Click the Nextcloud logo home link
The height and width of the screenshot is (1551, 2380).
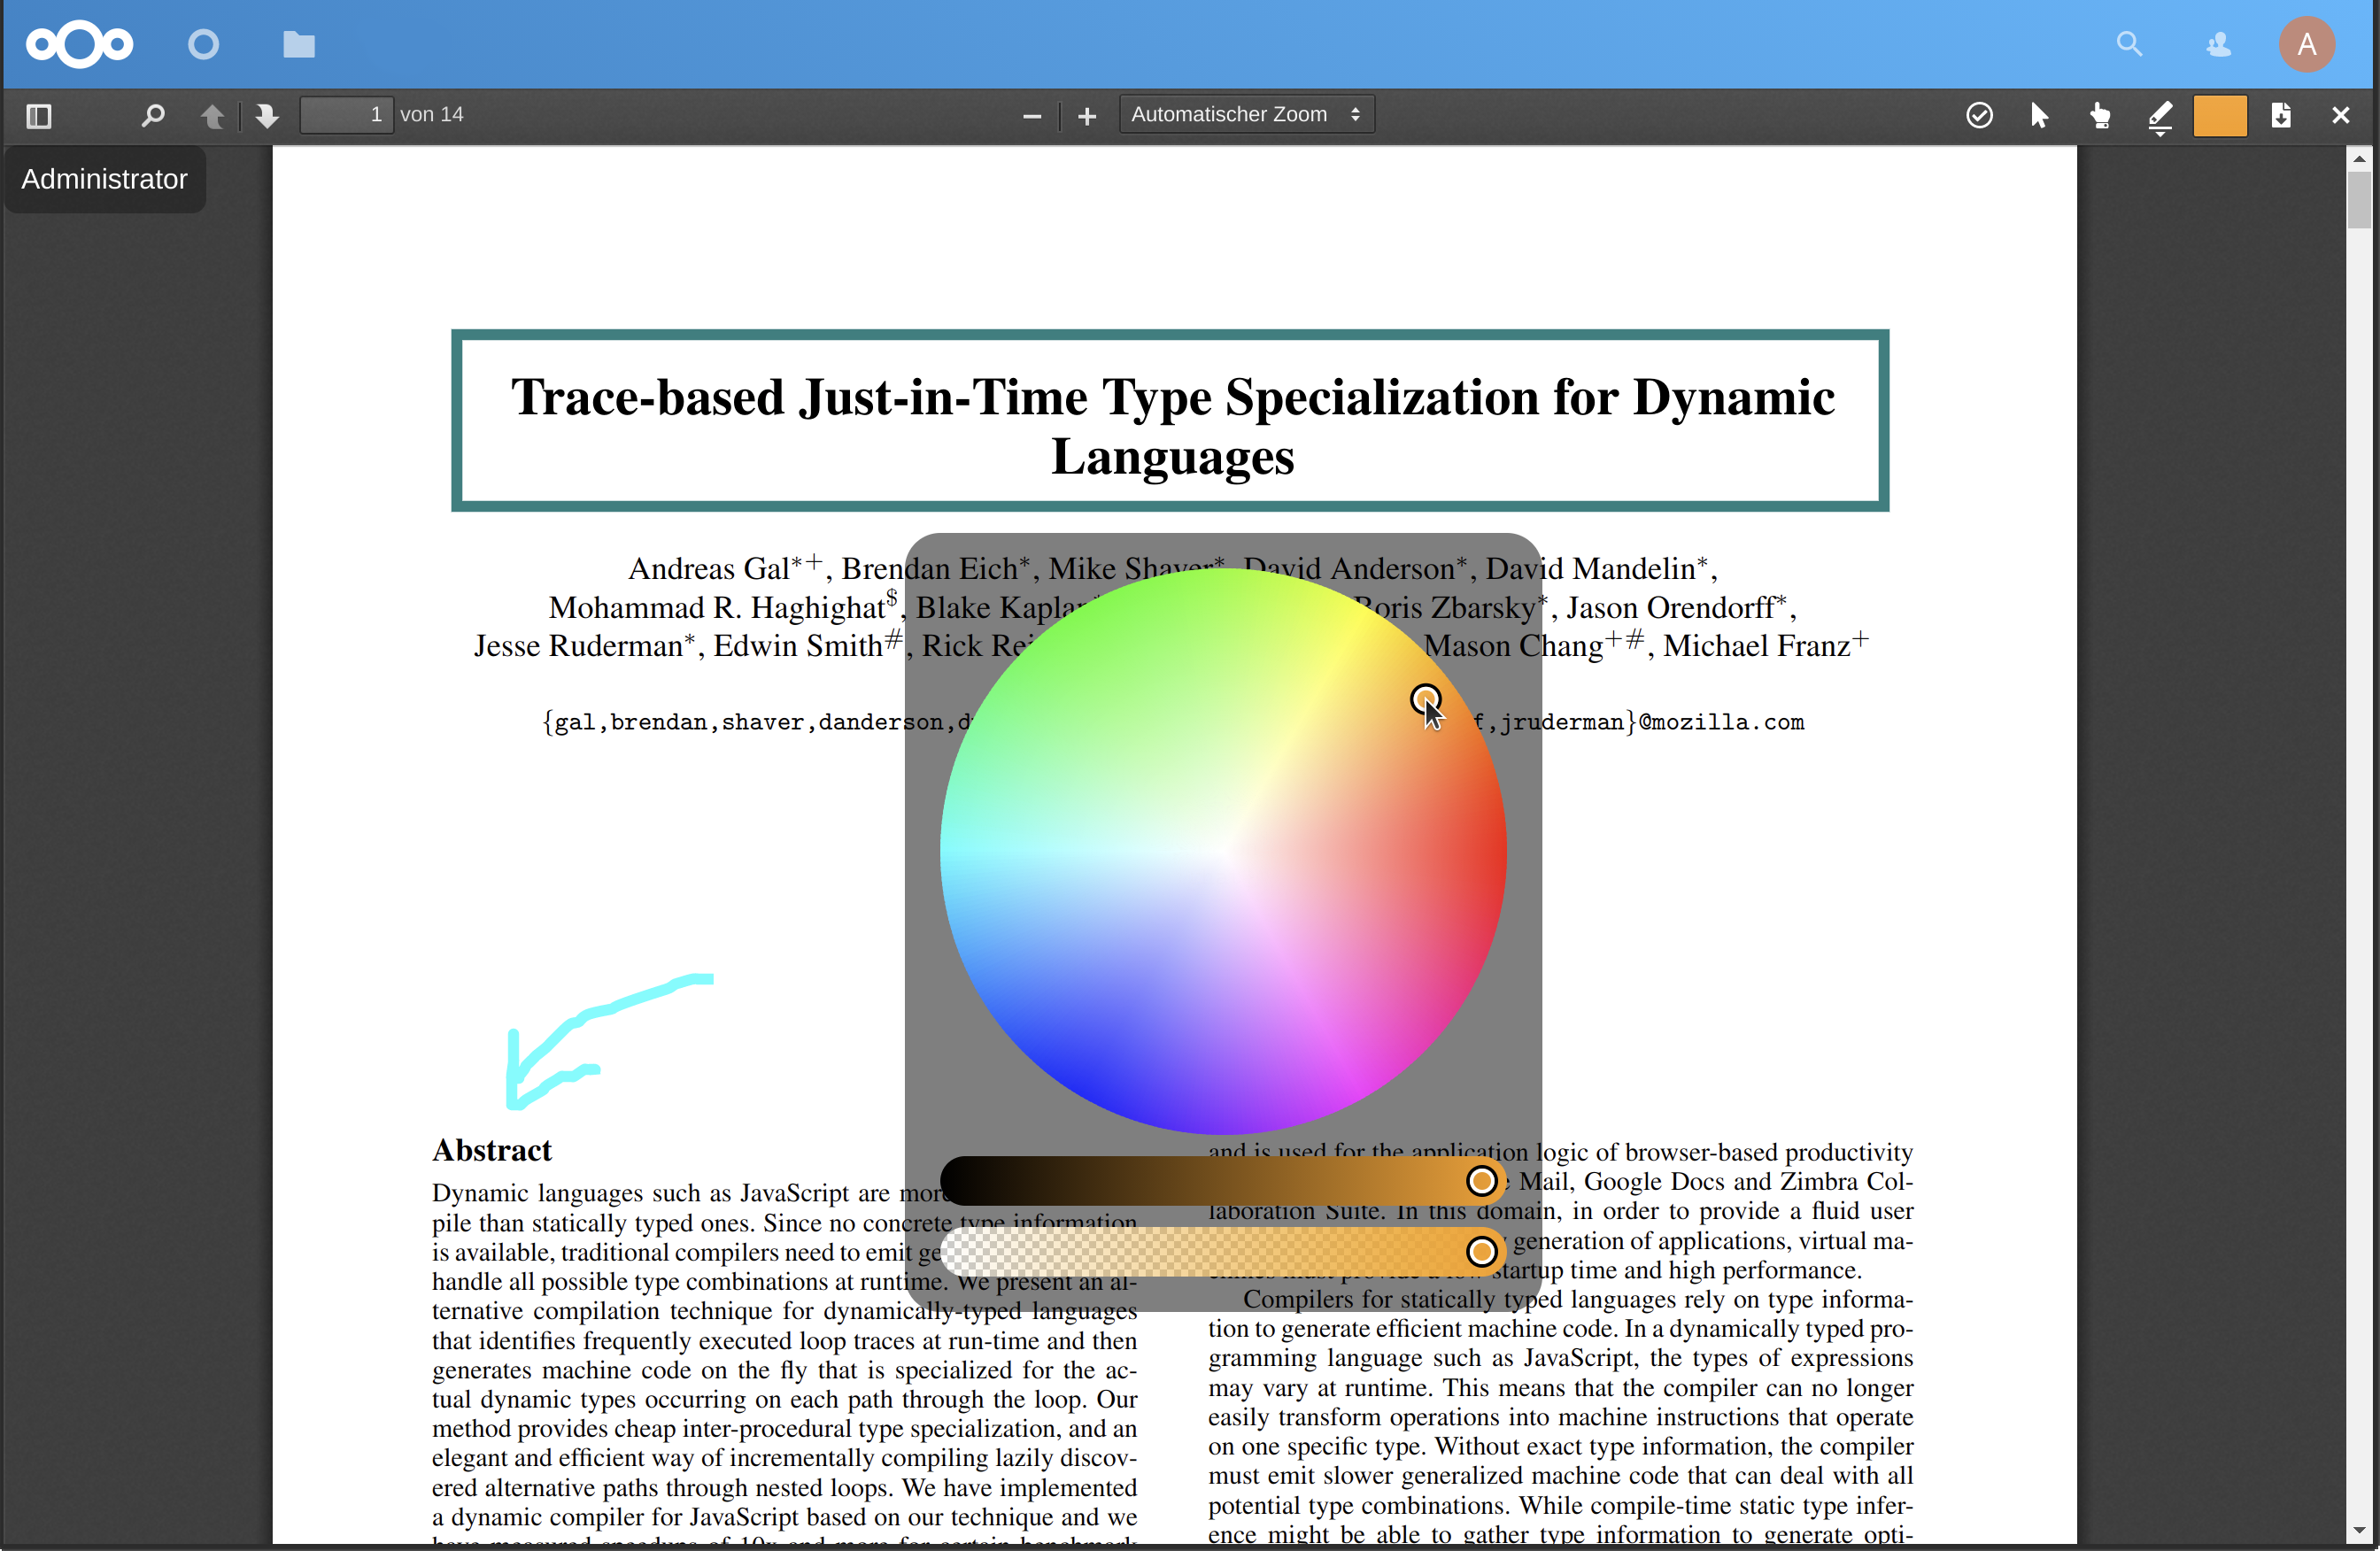click(x=79, y=44)
